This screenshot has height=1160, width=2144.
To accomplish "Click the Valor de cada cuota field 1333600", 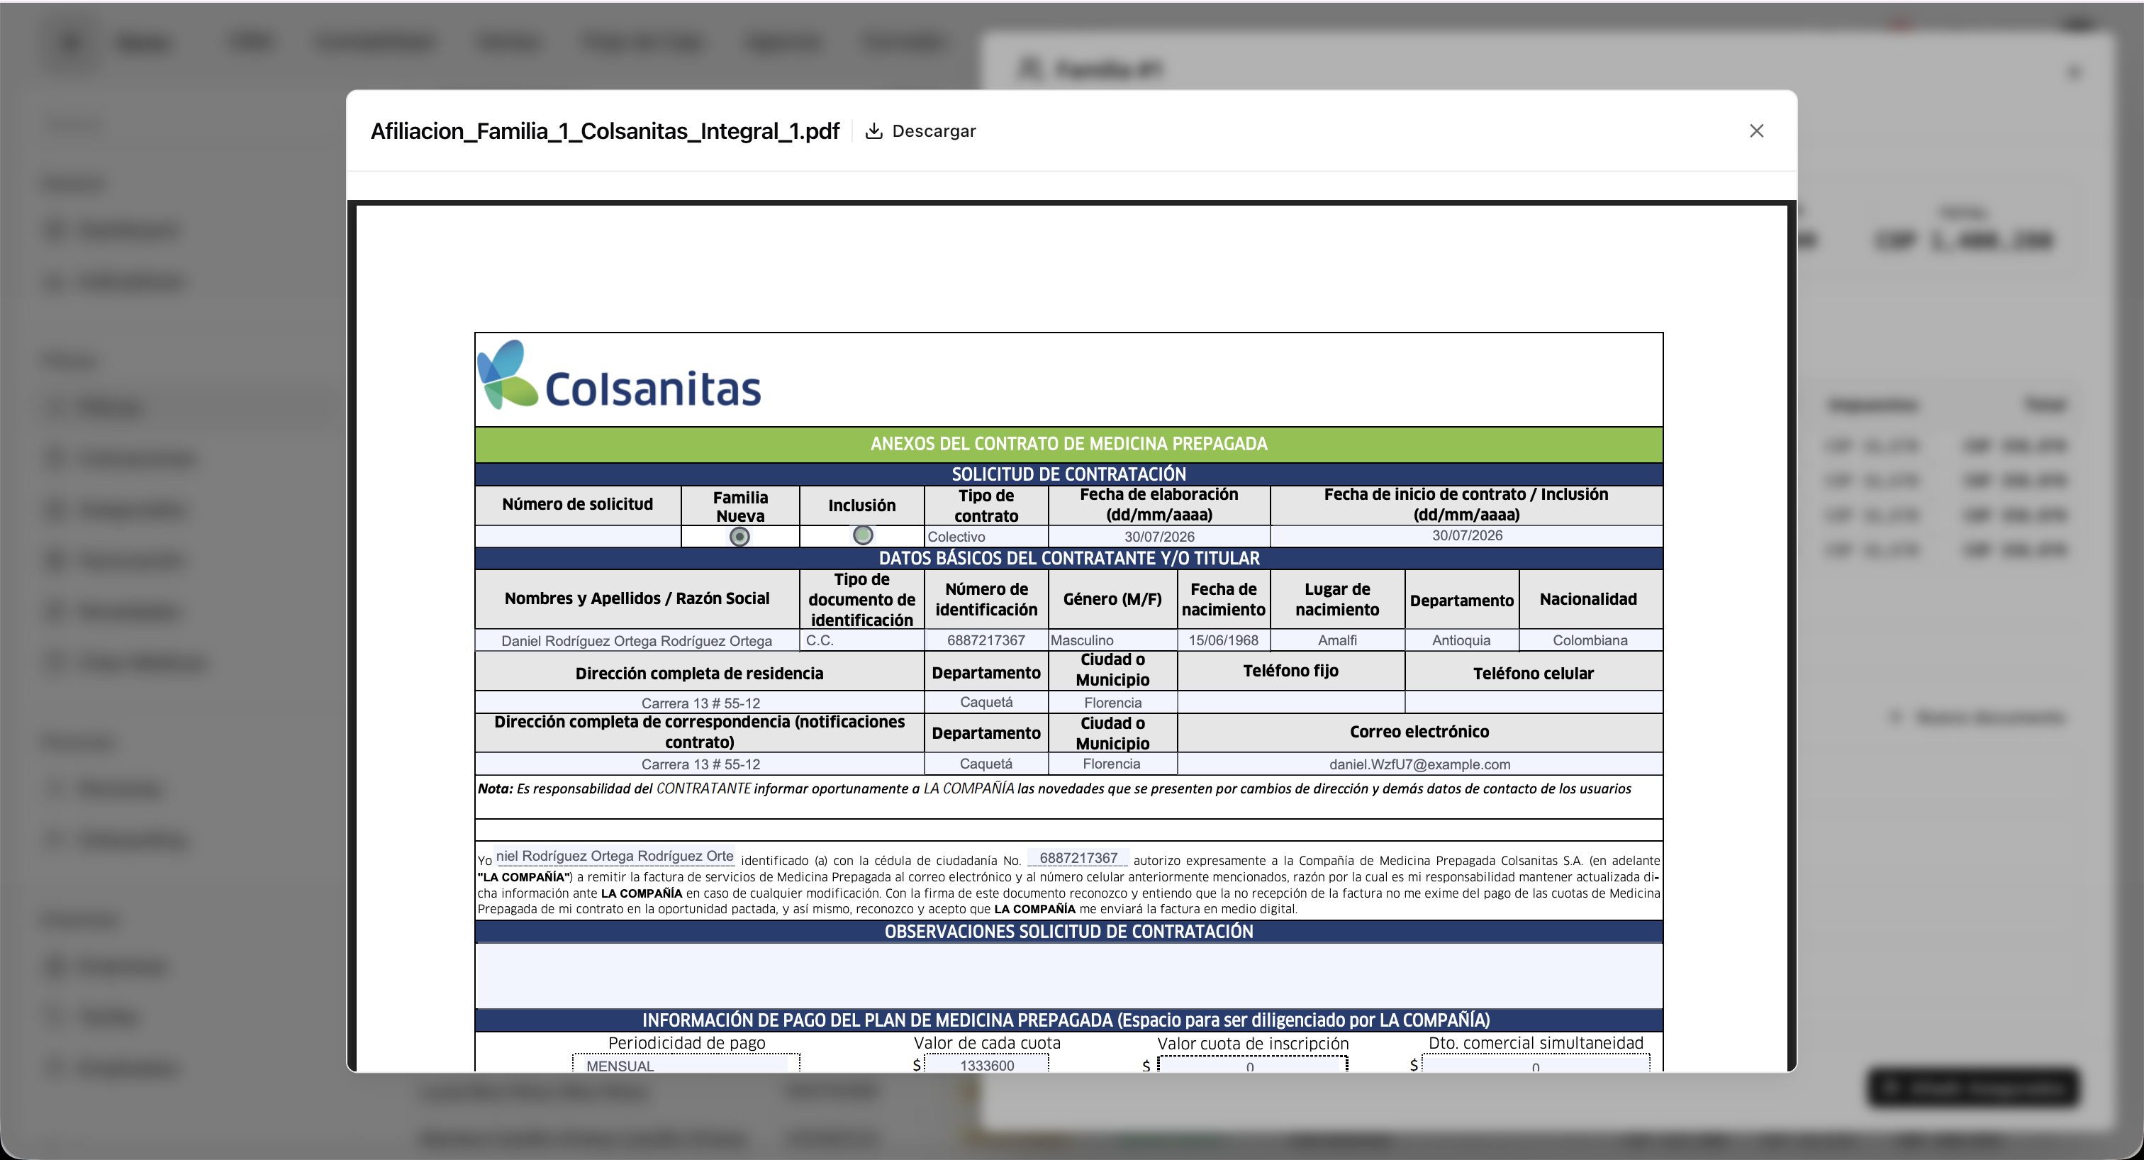I will click(986, 1064).
